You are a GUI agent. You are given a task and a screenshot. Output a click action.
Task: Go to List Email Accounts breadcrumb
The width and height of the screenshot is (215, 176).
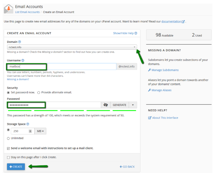(x=27, y=12)
